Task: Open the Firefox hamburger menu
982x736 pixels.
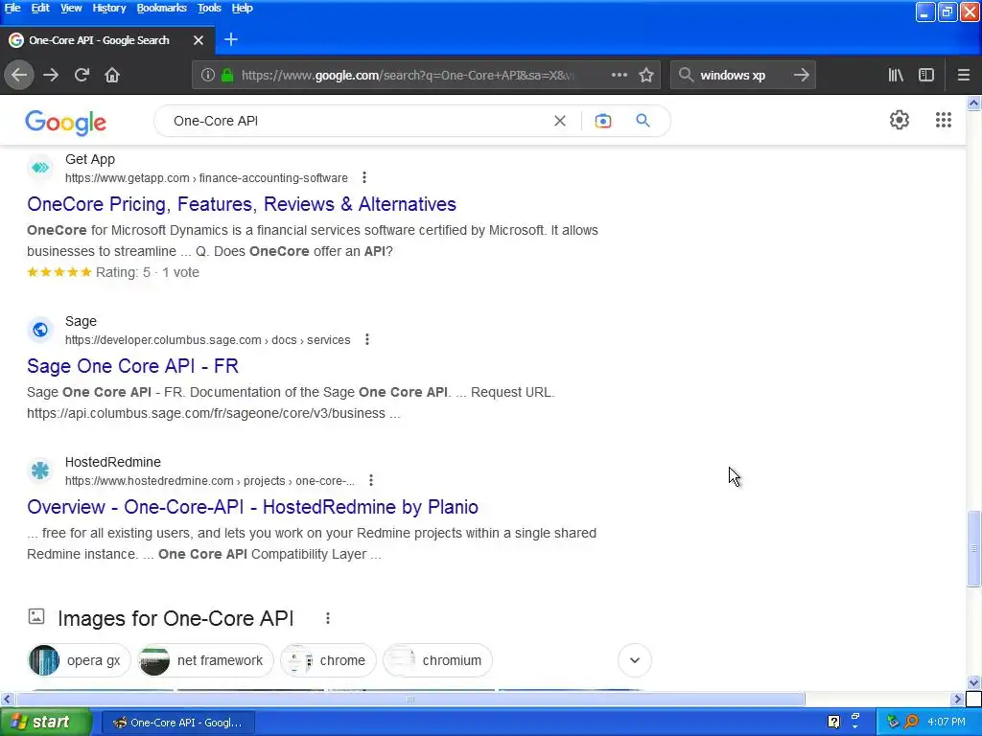Action: pyautogui.click(x=964, y=75)
